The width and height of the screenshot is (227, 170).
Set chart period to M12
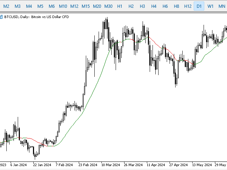[x=74, y=6]
